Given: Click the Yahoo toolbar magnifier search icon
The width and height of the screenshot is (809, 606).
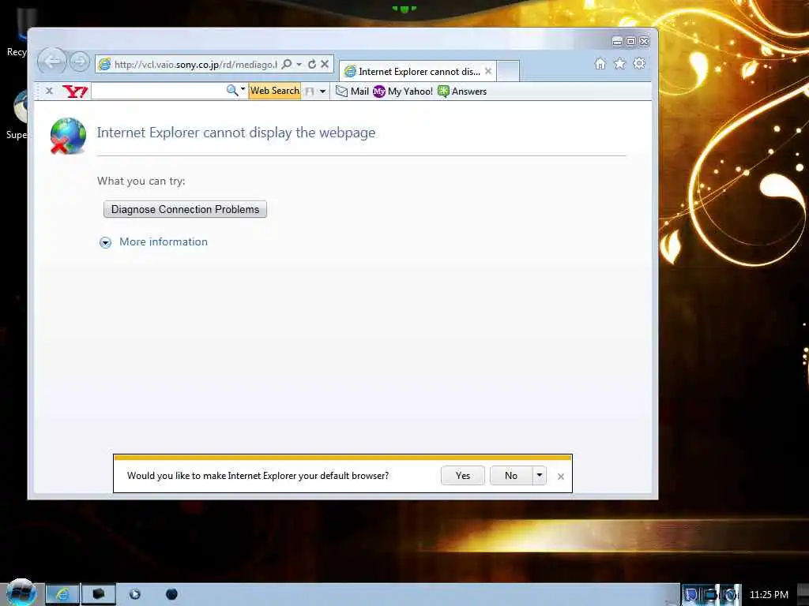Looking at the screenshot, I should click(x=232, y=90).
